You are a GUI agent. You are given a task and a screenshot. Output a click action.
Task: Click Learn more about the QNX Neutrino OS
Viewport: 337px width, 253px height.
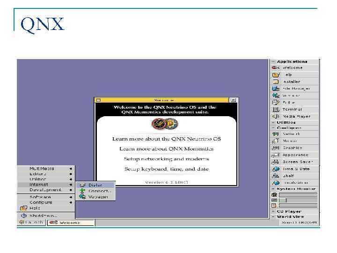[x=167, y=139]
